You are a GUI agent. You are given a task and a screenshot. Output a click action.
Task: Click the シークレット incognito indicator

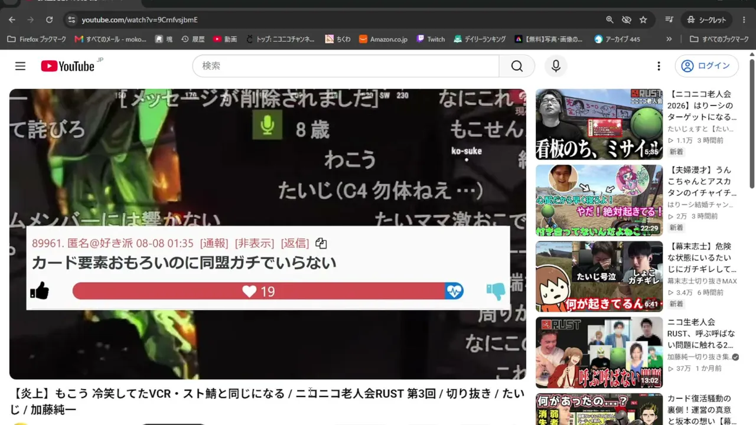coord(706,19)
